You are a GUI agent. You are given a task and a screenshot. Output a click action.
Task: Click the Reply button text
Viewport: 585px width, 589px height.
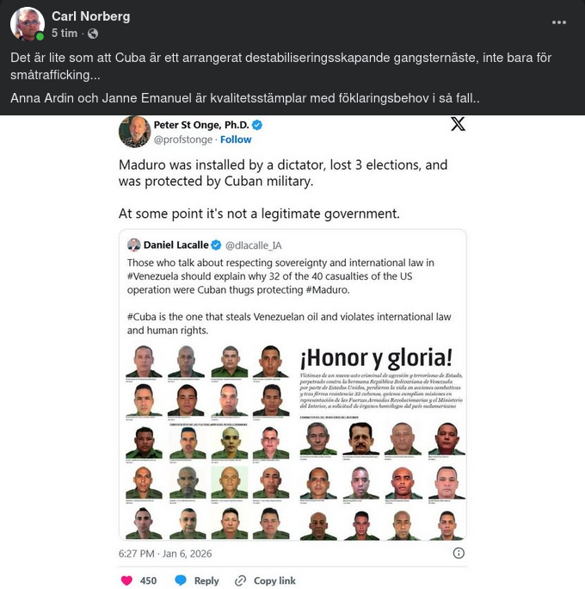[206, 580]
